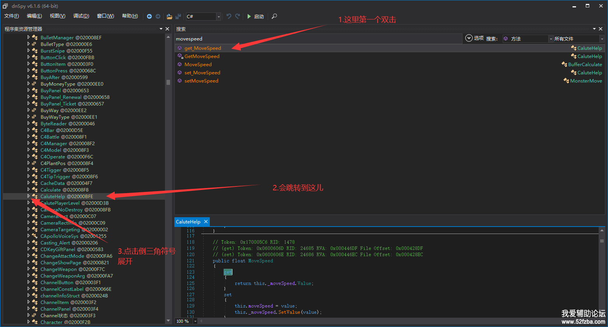This screenshot has height=327, width=608.
Task: Expand the BulletManager tree node
Action: tap(28, 37)
